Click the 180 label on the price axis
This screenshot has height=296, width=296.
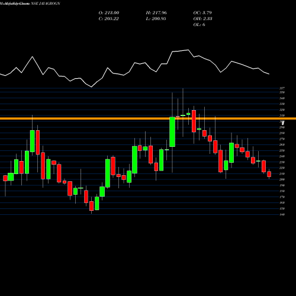tap(282, 191)
